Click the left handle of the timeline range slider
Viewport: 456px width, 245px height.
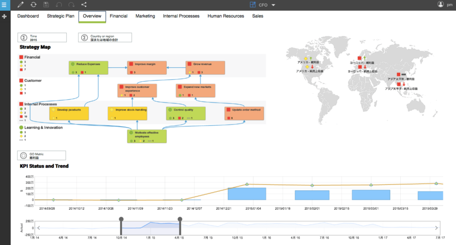click(121, 220)
